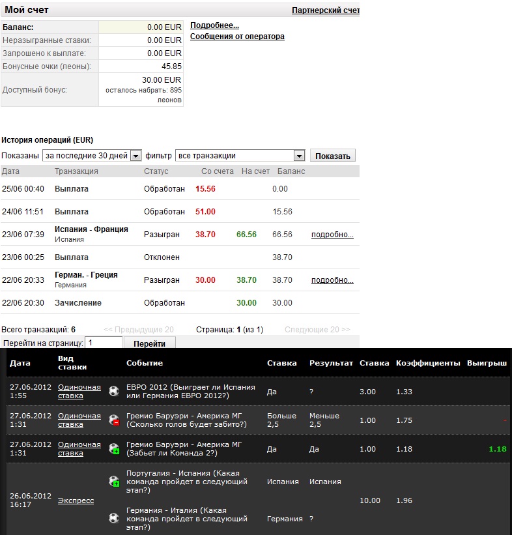The image size is (512, 535).
Task: Click the История операций (EUR) heading
Action: point(47,140)
